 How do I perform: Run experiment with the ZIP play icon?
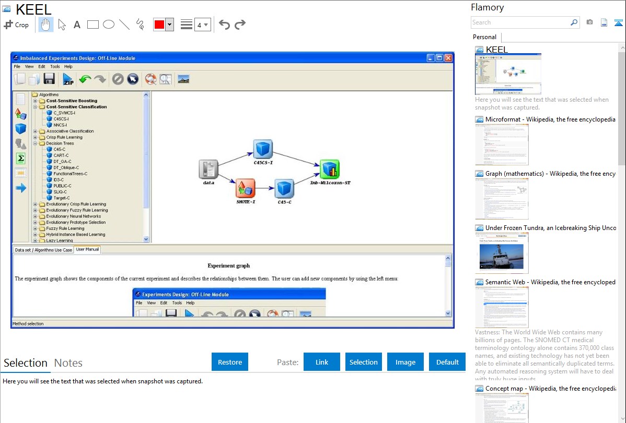click(68, 79)
